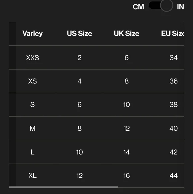Click the horizontal scrollbar under the table
This screenshot has height=194, width=193.
[x=63, y=187]
